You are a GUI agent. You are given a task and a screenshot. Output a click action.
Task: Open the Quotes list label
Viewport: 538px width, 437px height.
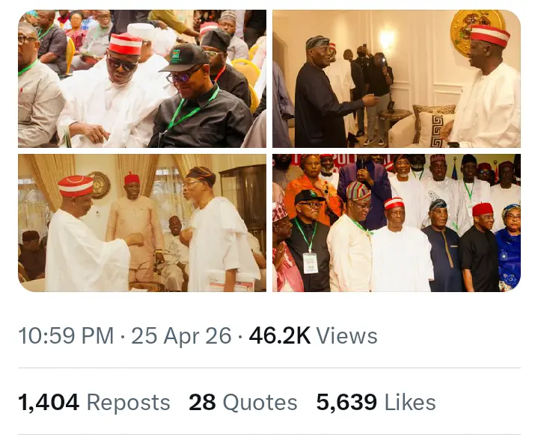(x=260, y=403)
